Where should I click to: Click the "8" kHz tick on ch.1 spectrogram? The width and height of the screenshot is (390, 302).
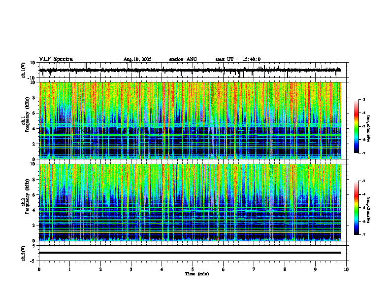34,98
